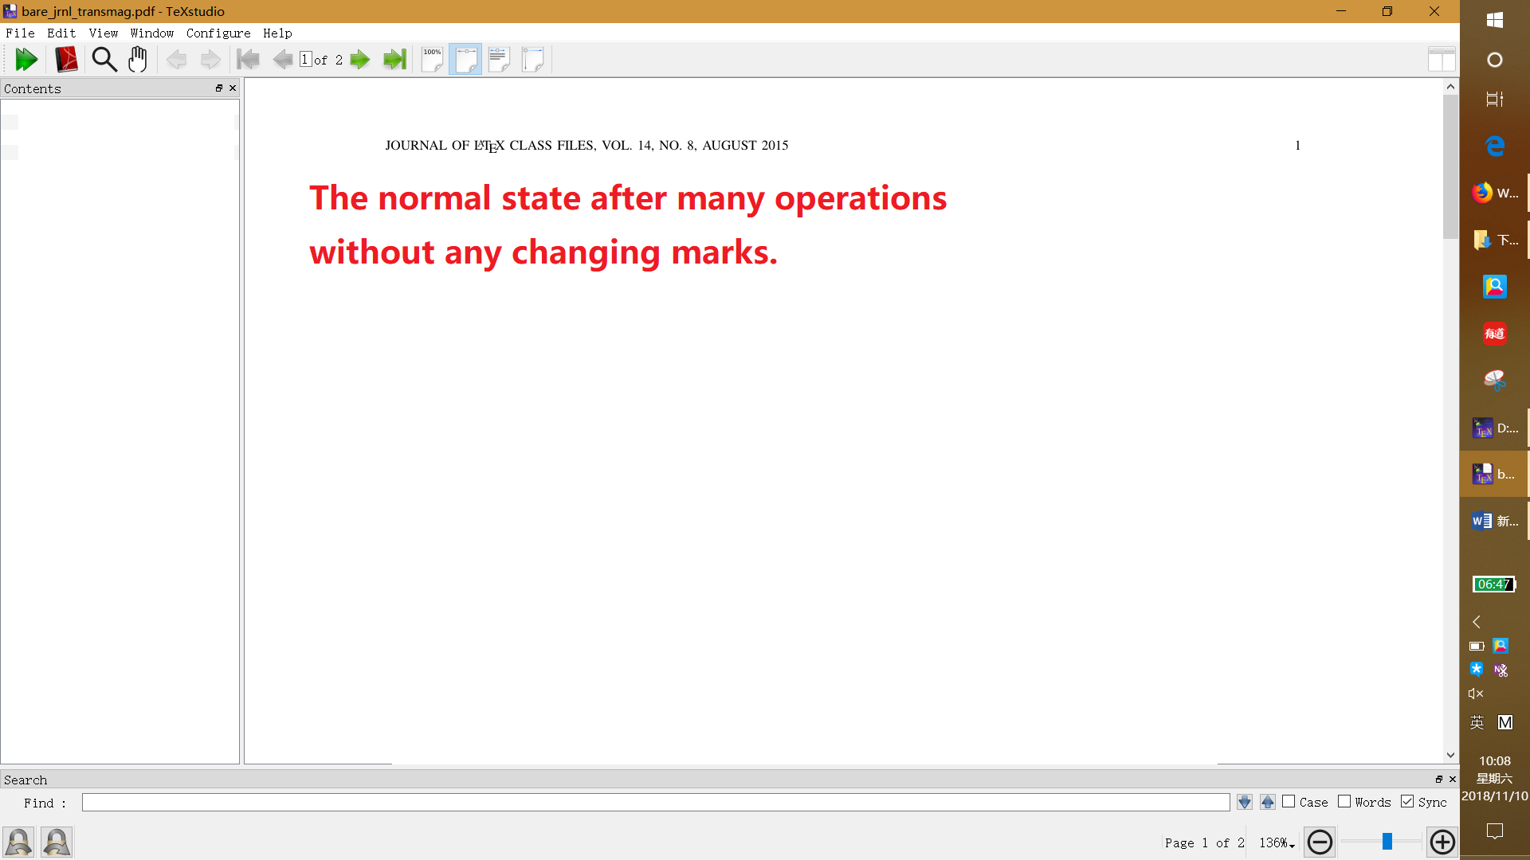Go to first page icon
This screenshot has width=1530, height=860.
249,60
